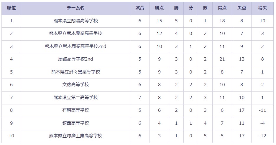Select 鎮西高等学校 team name
The width and height of the screenshot is (276, 145).
(x=76, y=123)
